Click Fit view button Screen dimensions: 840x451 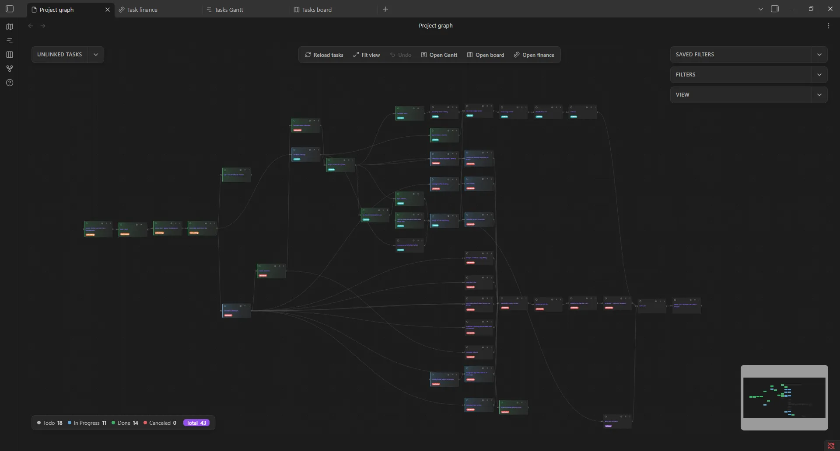tap(367, 55)
